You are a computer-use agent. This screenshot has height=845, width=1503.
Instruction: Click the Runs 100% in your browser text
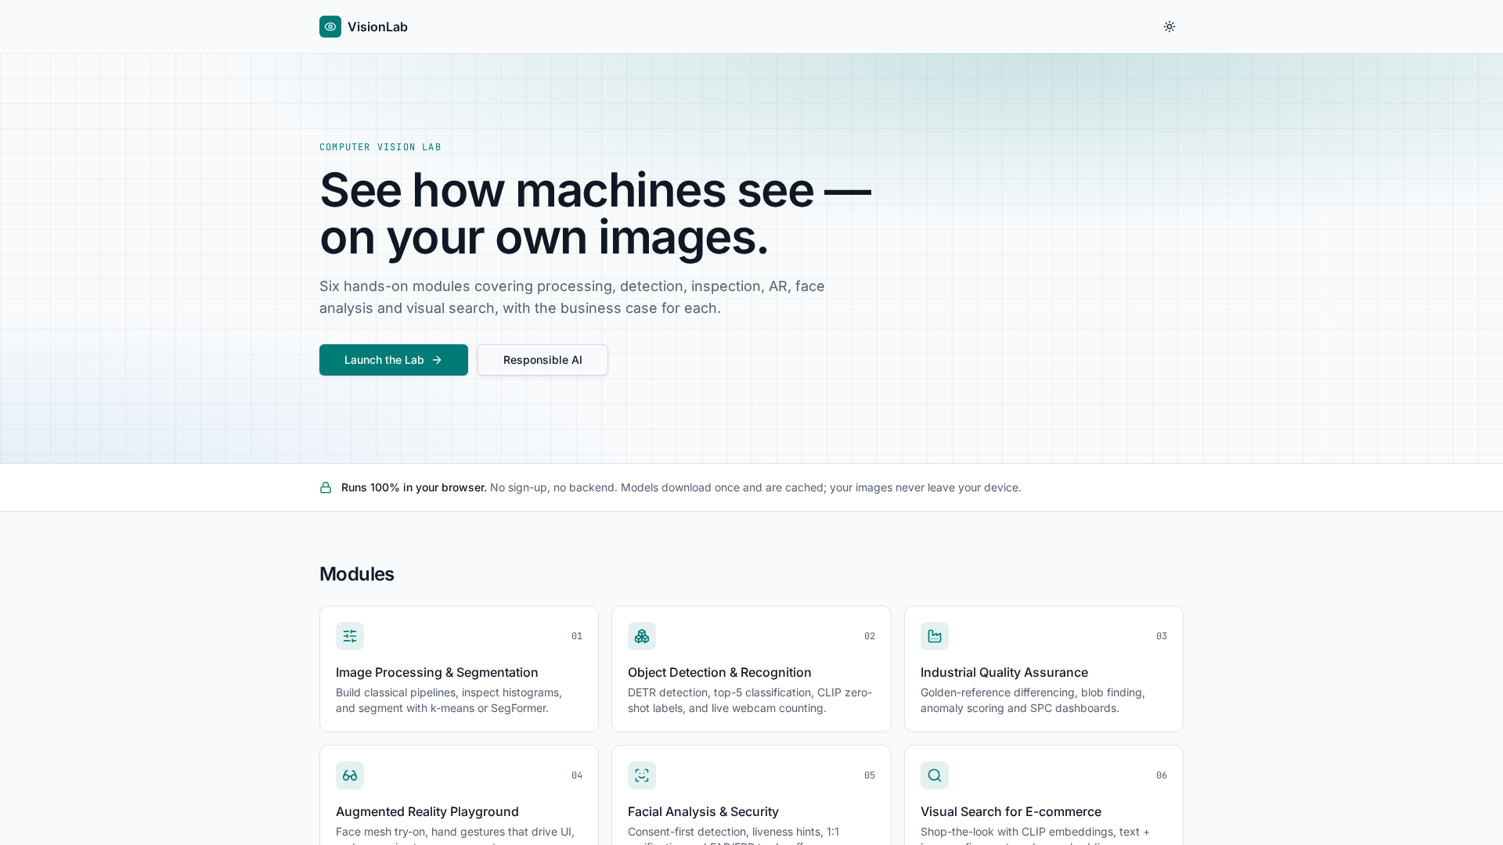tap(414, 487)
